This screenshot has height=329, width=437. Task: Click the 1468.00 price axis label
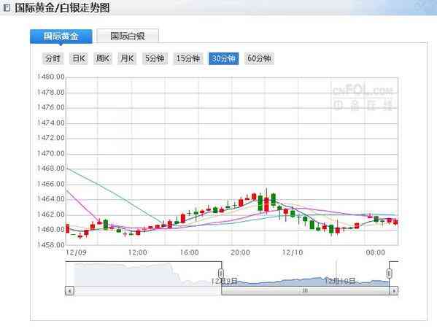[x=51, y=169]
